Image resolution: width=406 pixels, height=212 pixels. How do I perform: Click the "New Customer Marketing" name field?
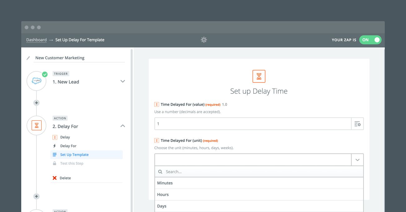79,58
